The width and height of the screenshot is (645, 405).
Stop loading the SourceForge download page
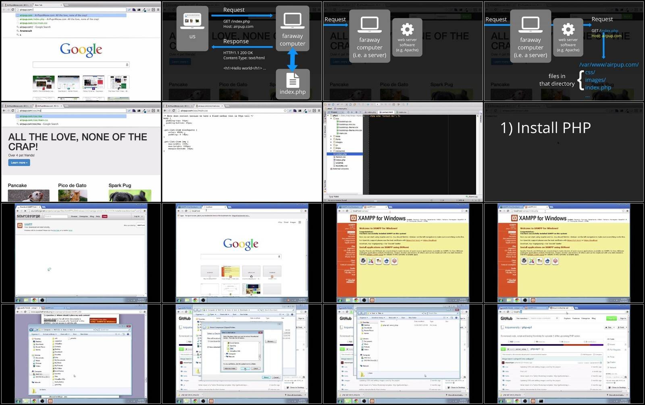[25, 211]
